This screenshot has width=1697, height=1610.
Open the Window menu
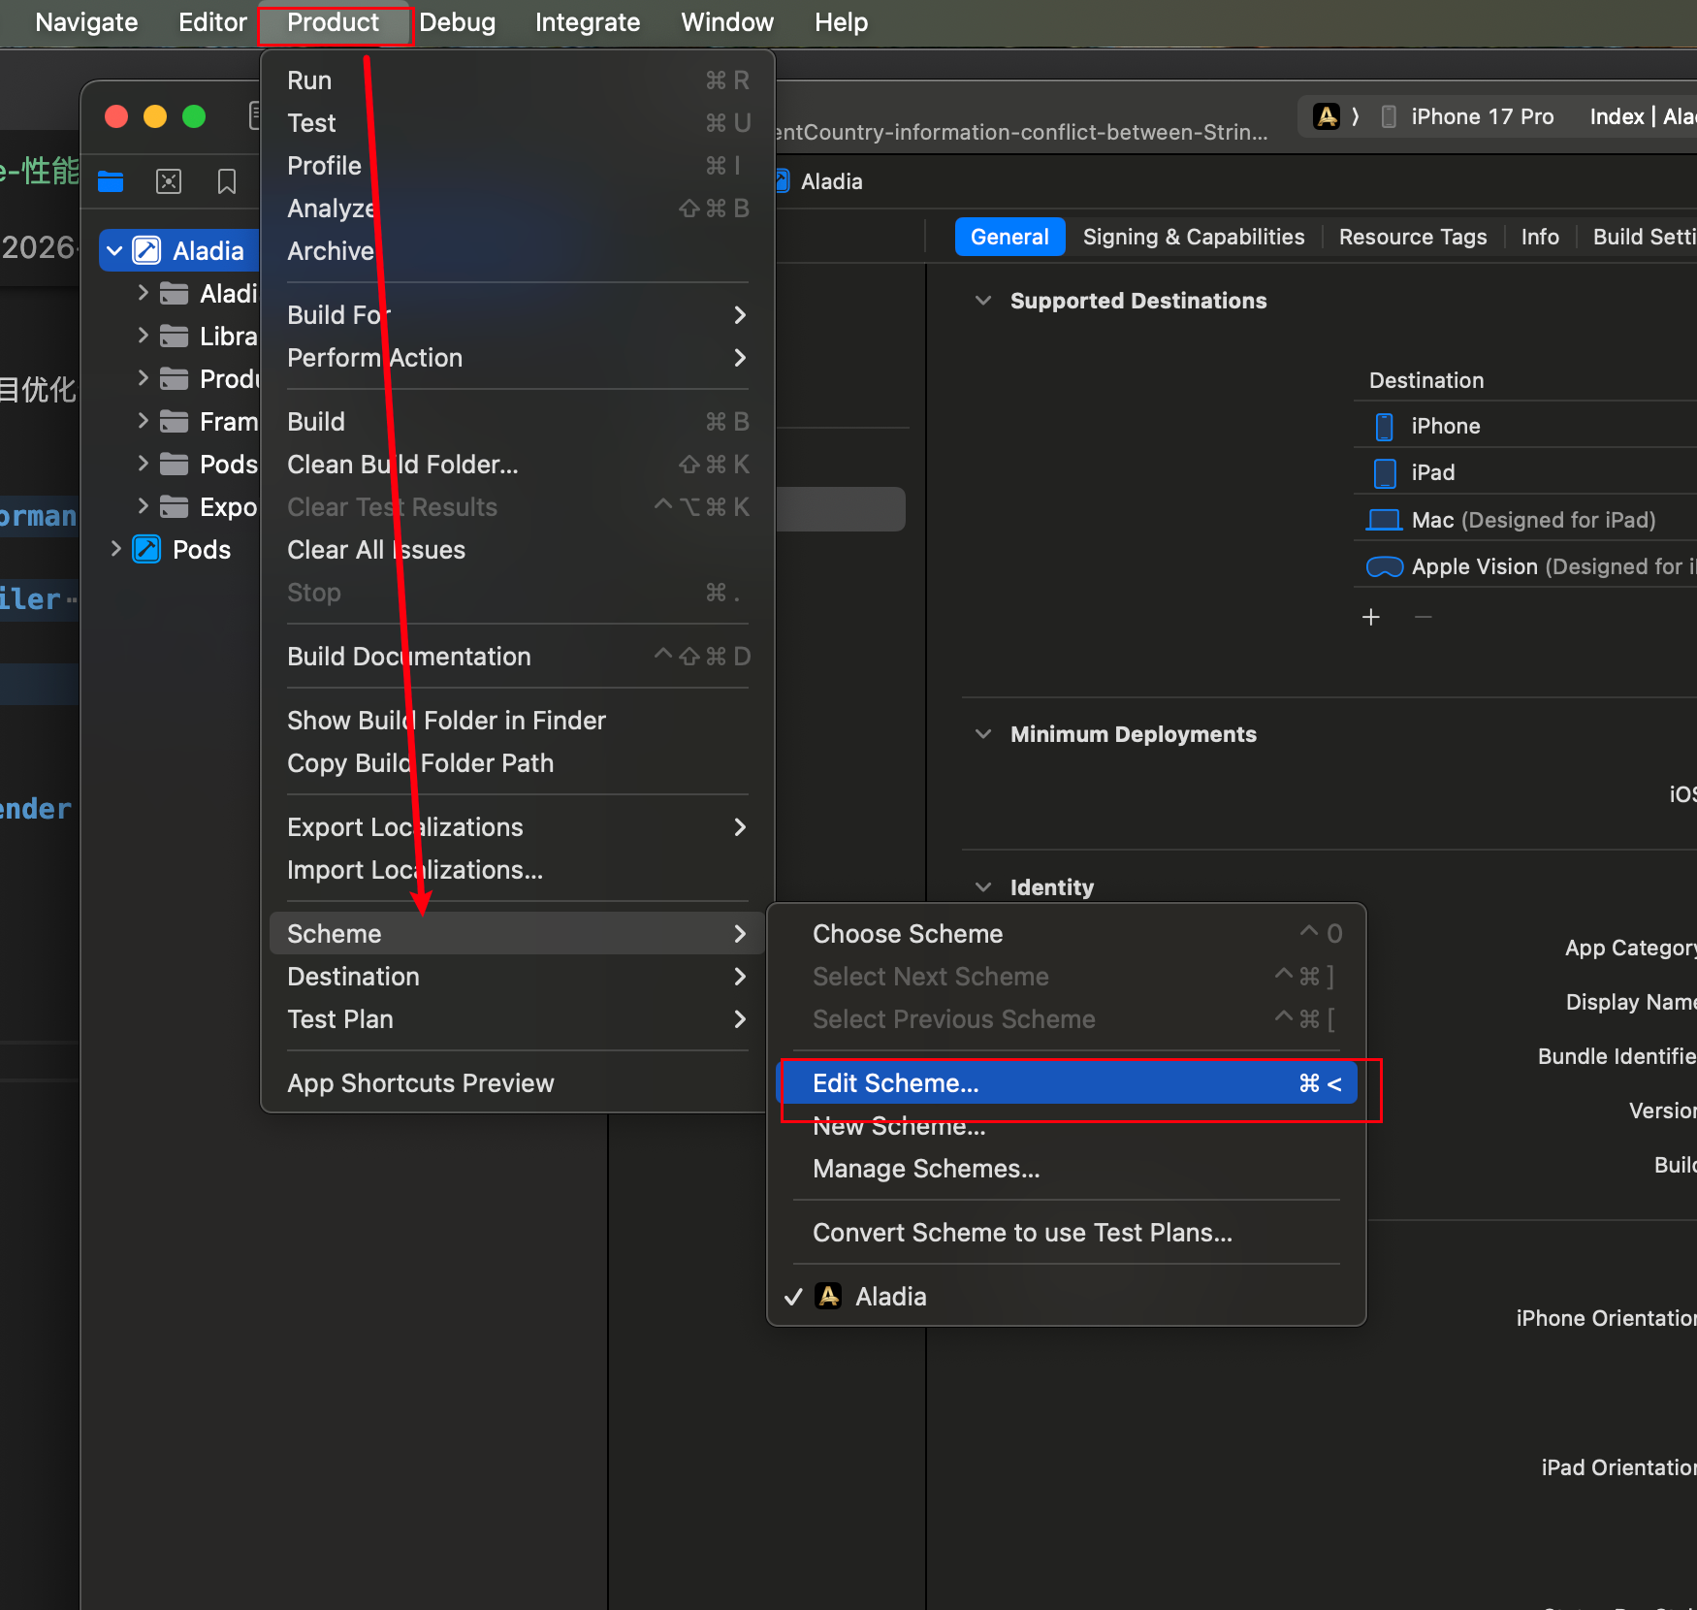(727, 22)
